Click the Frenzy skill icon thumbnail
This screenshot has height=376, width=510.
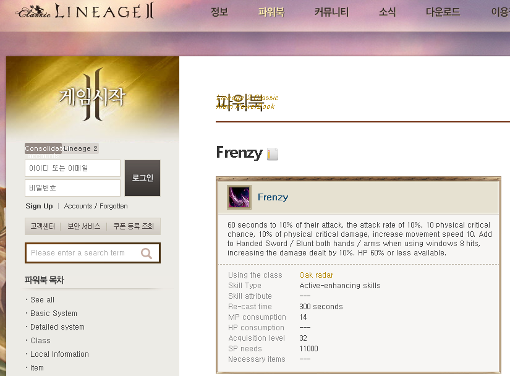pyautogui.click(x=239, y=197)
